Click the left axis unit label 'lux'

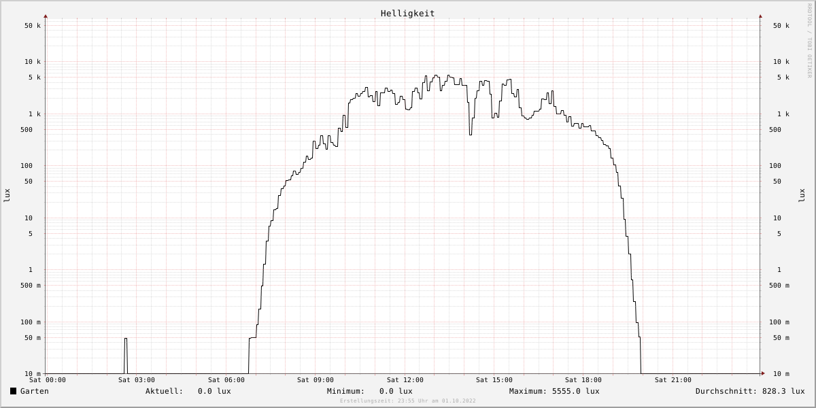[7, 195]
